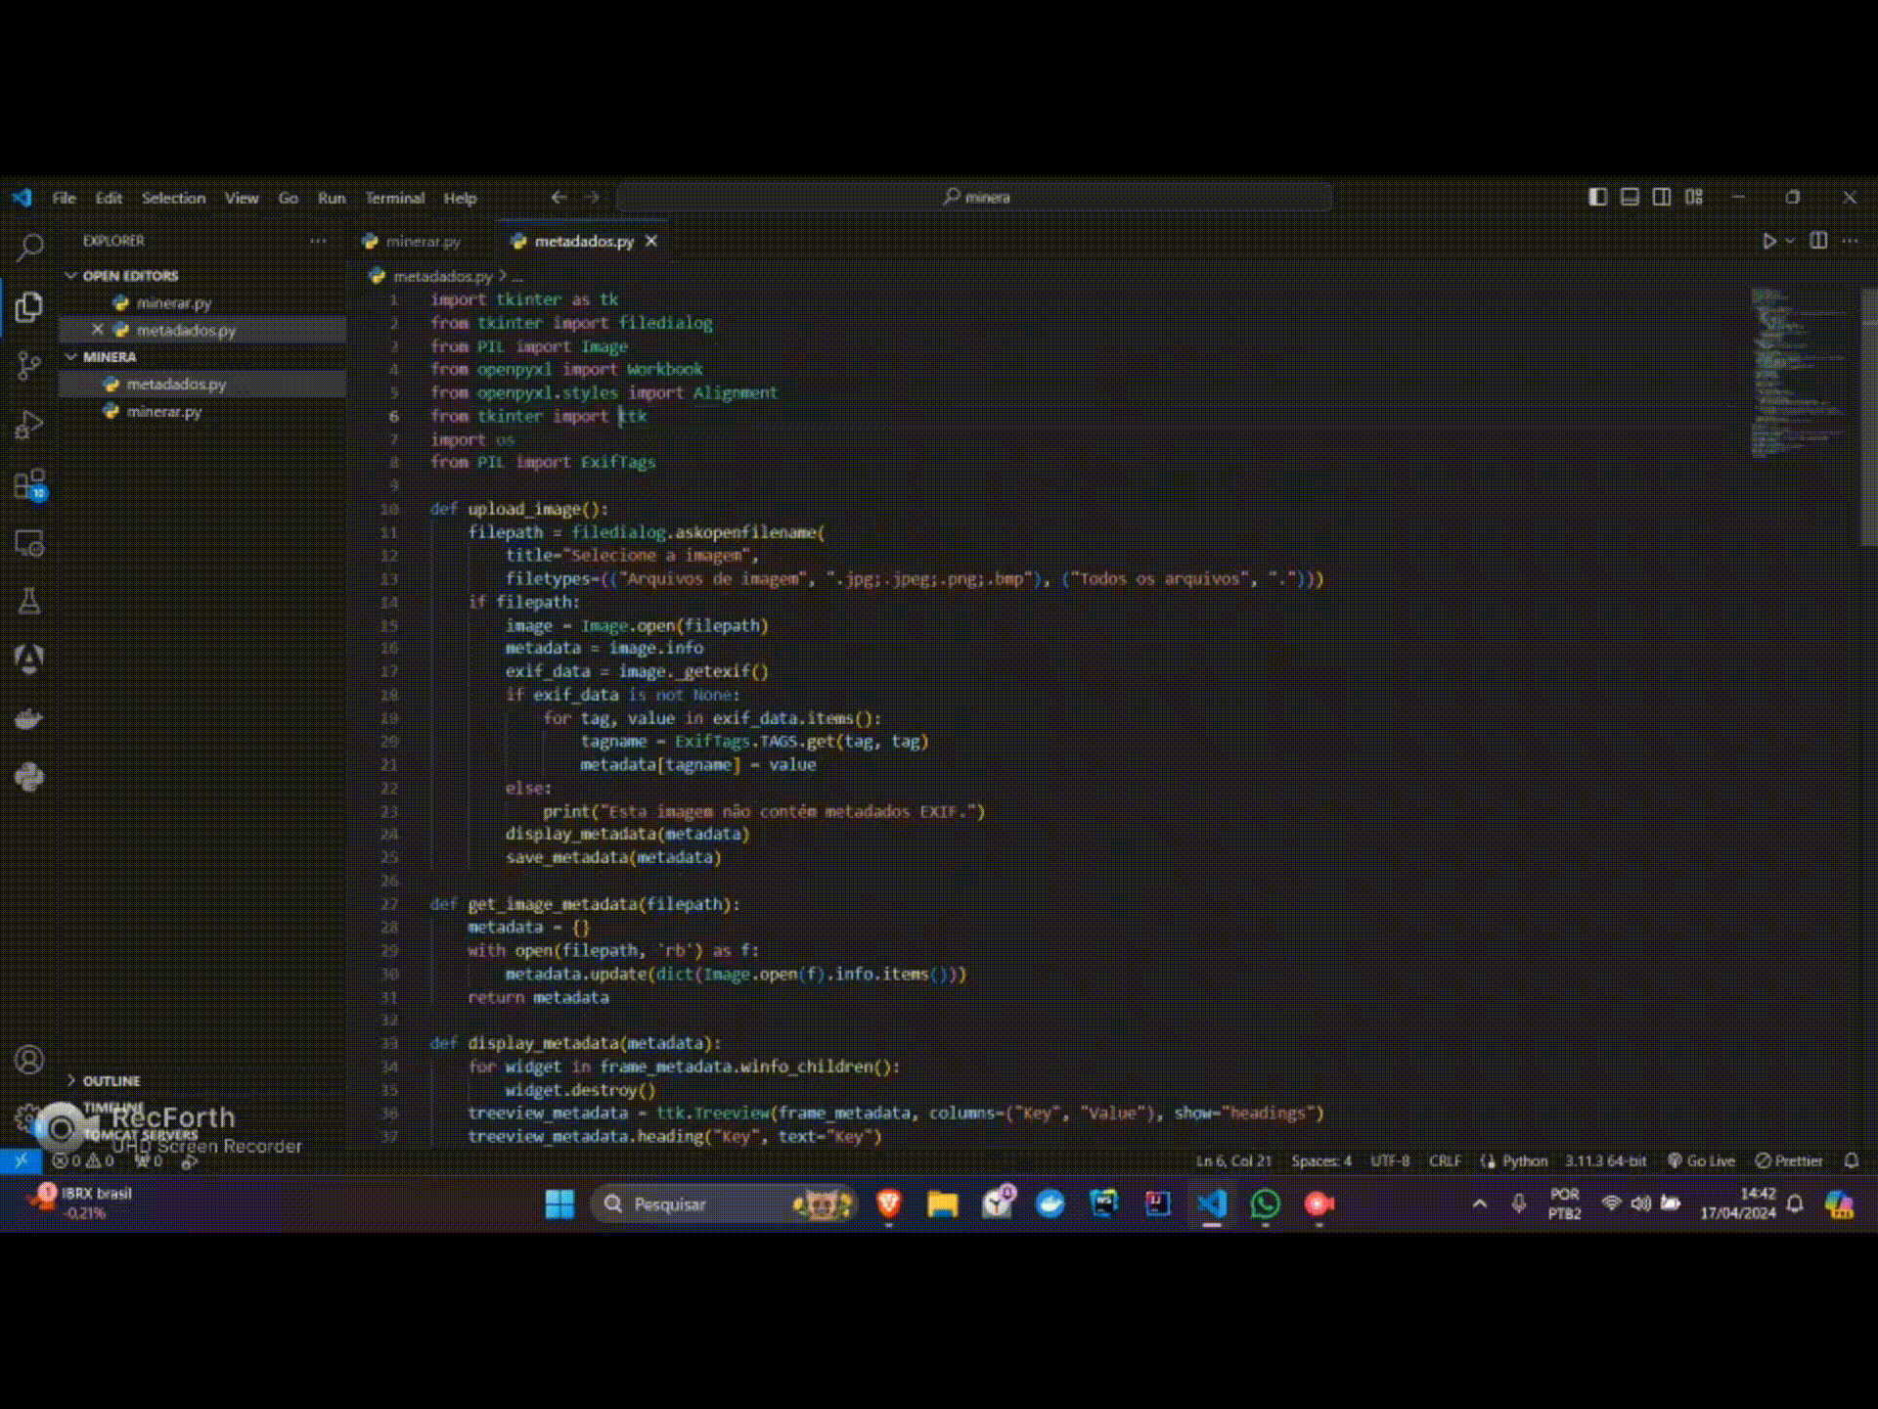Image resolution: width=1878 pixels, height=1409 pixels.
Task: Open the Docker view in activity bar
Action: (x=29, y=719)
